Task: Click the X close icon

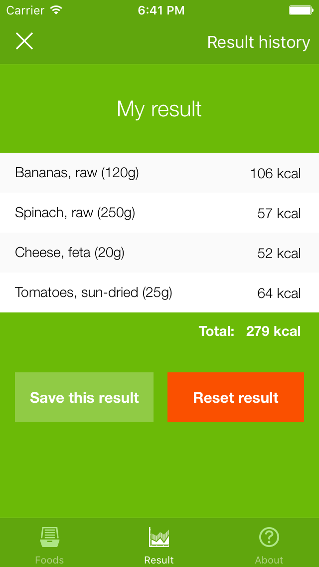Action: 24,42
